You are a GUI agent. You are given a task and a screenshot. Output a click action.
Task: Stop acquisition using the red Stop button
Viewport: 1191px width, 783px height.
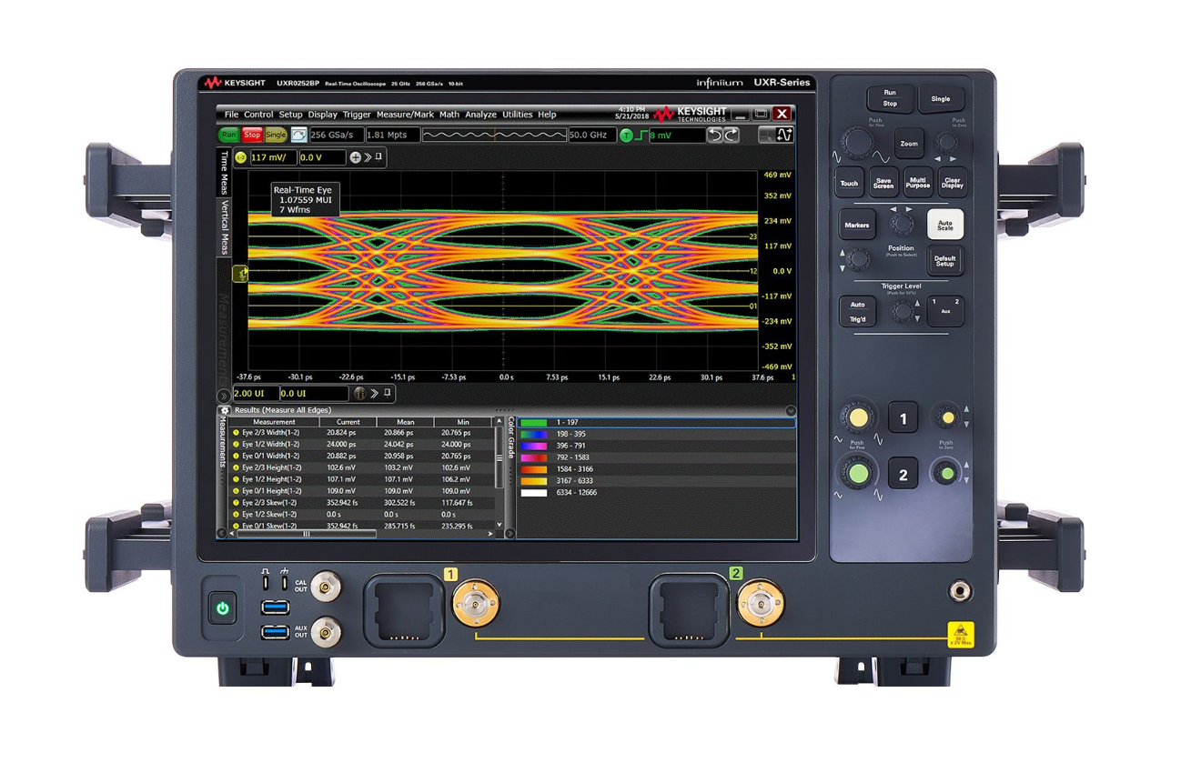click(x=251, y=135)
